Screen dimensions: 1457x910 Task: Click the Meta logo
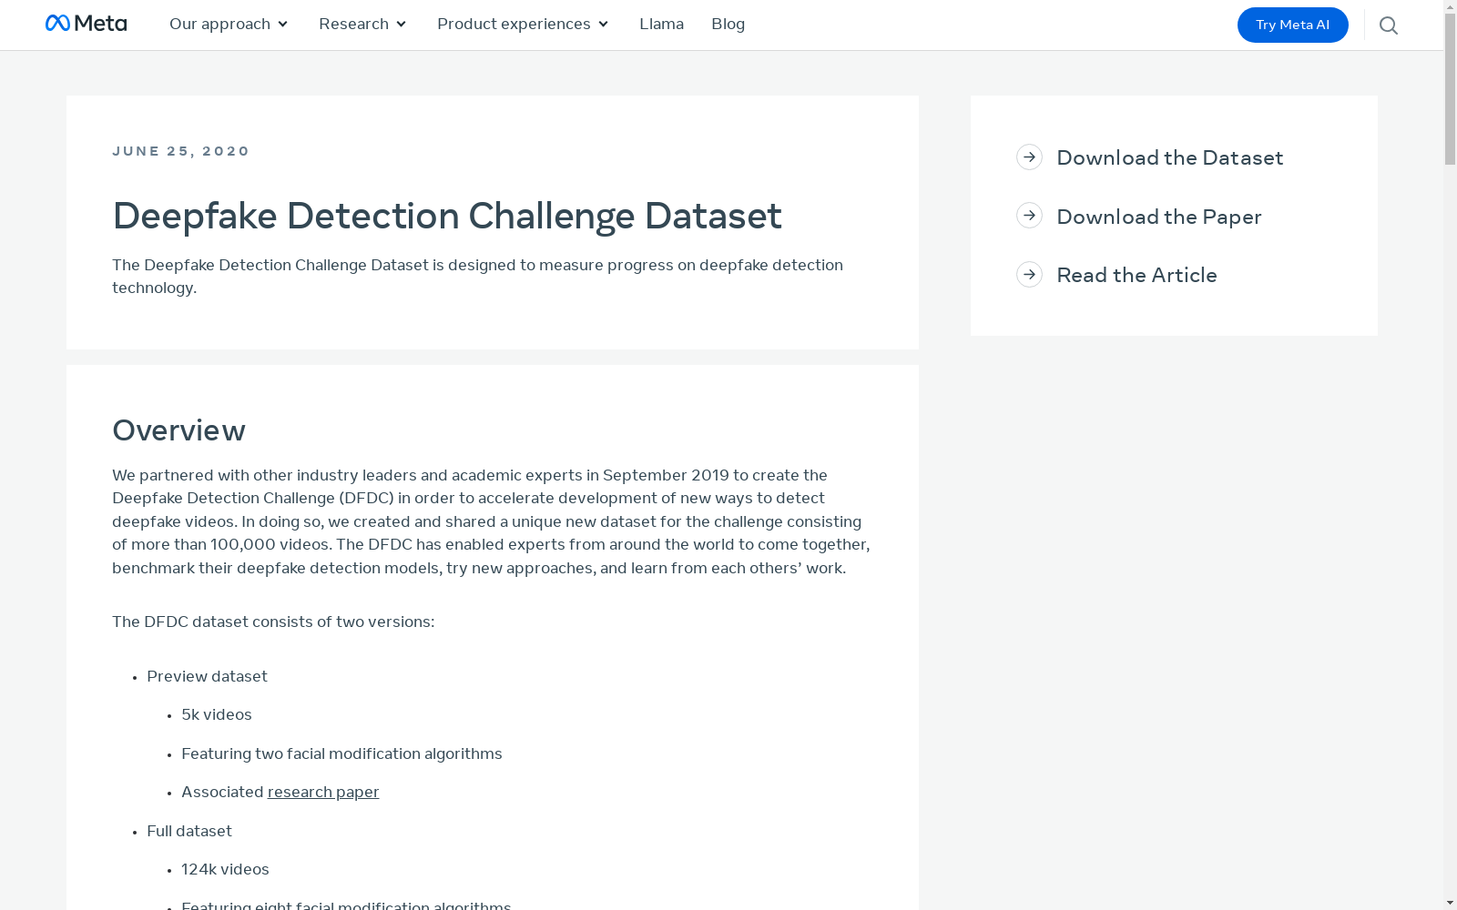point(87,24)
